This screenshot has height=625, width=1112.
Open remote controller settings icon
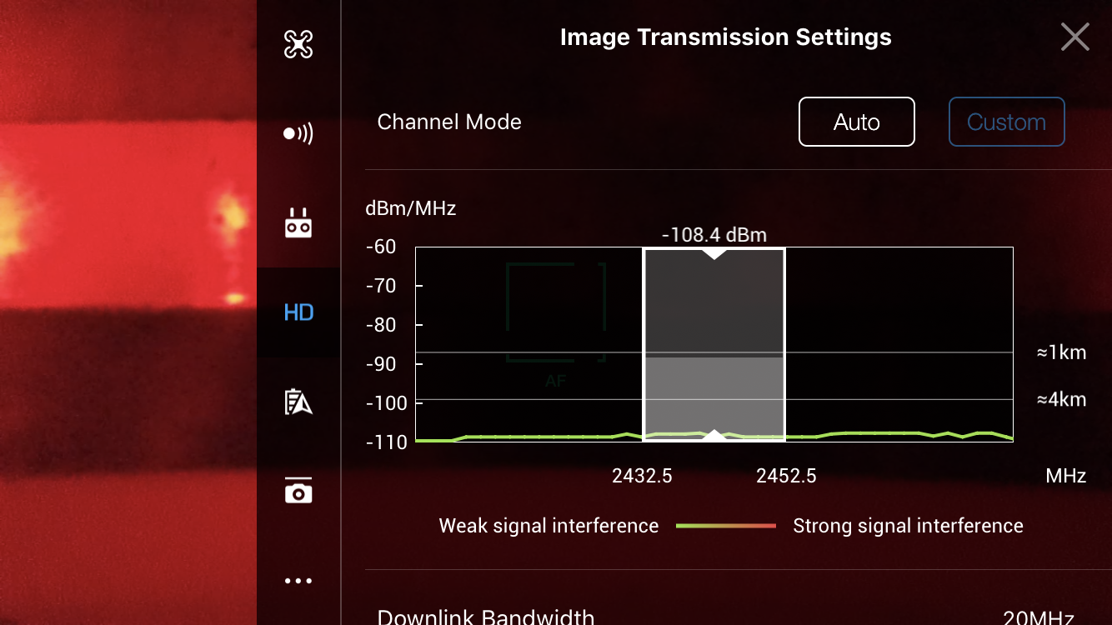(298, 223)
